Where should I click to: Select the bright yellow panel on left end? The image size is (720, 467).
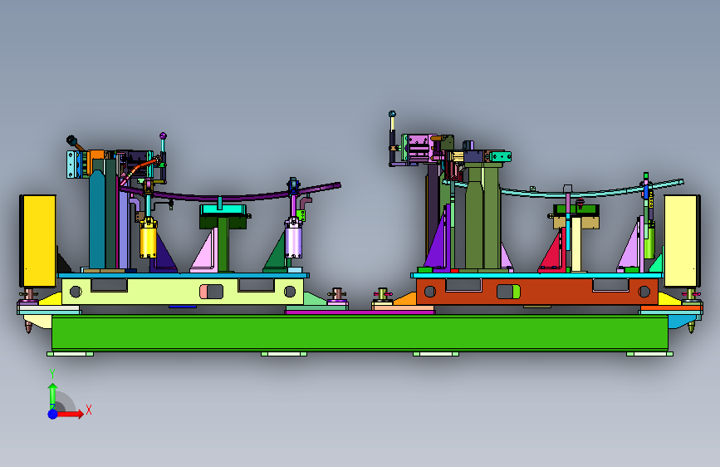point(40,241)
